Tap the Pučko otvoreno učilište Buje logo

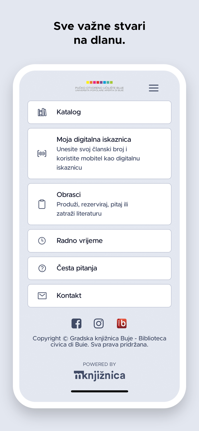tap(99, 86)
